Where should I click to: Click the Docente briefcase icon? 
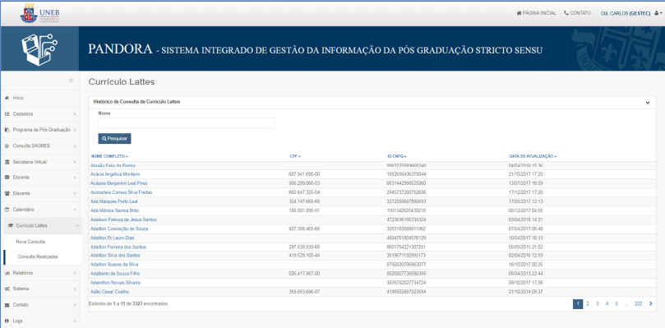pyautogui.click(x=7, y=178)
